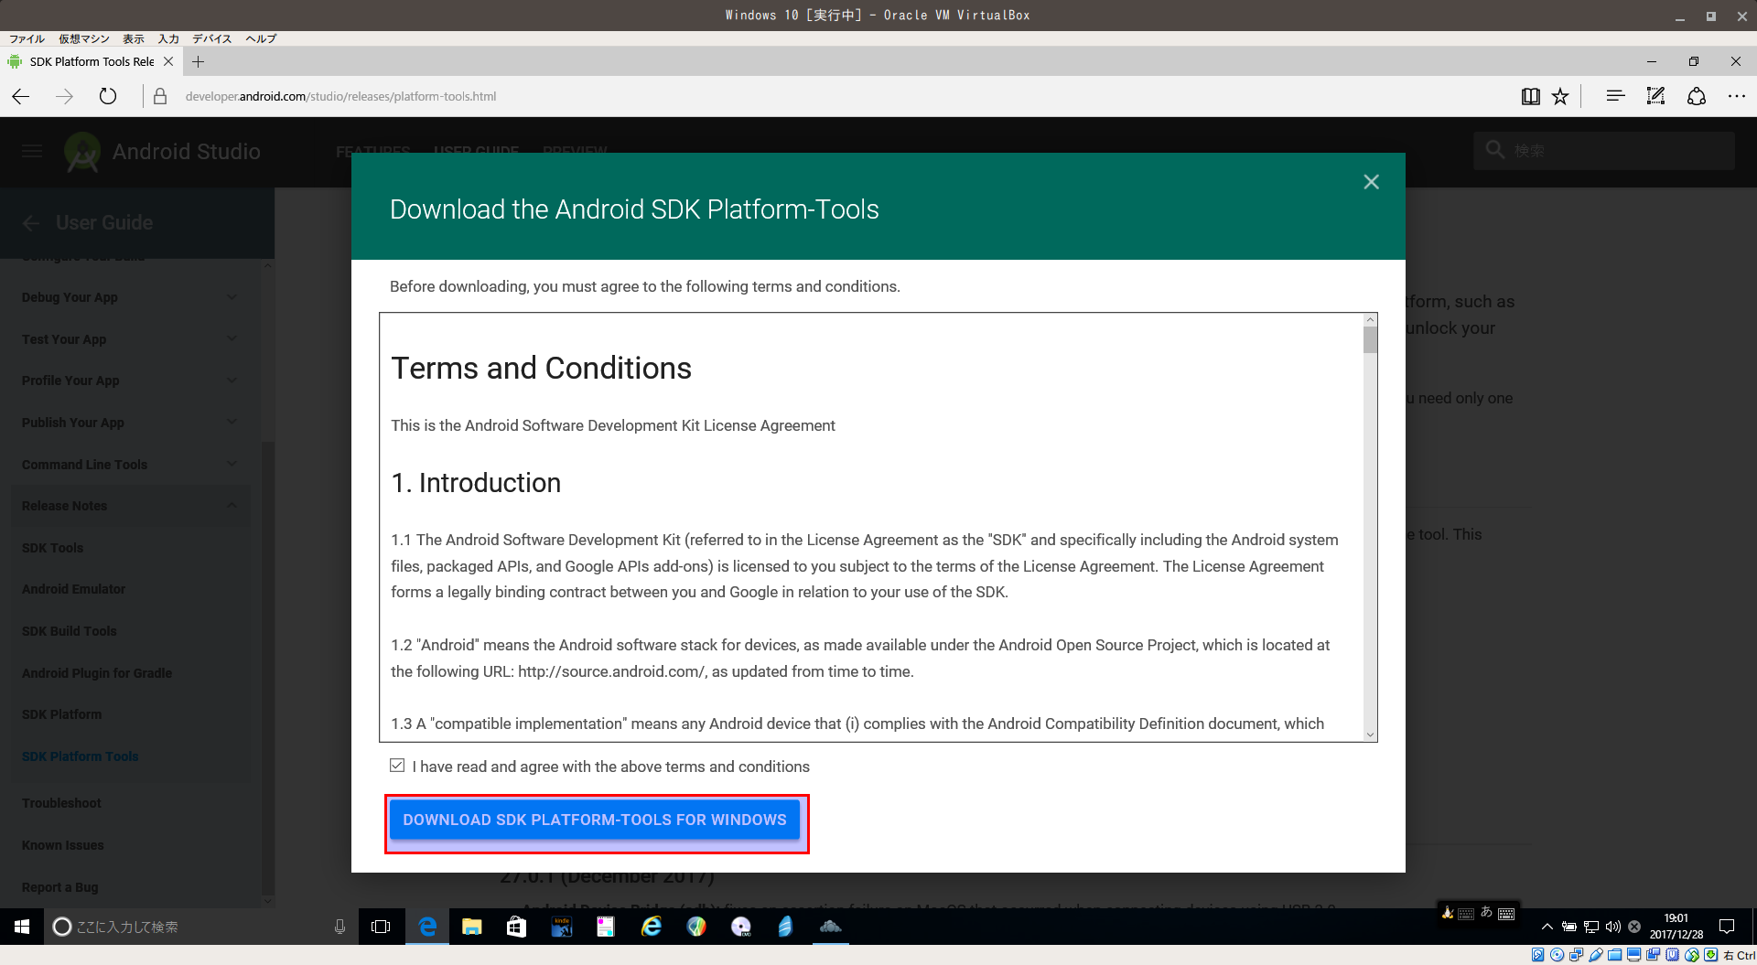Click cloud app icon in taskbar
Viewport: 1757px width, 965px height.
click(x=831, y=927)
